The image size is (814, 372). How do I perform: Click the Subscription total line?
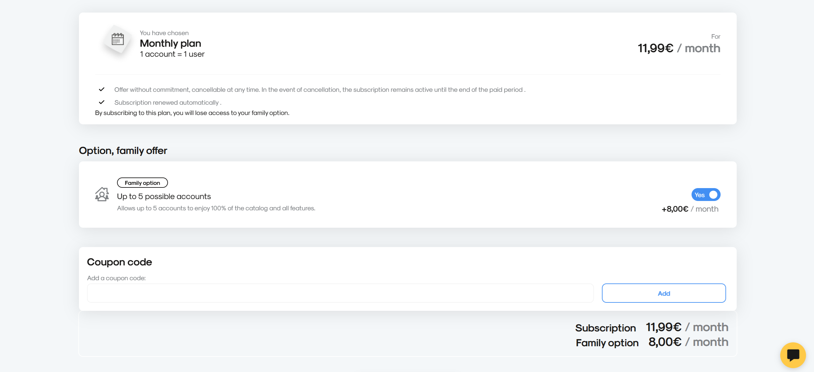pos(652,328)
